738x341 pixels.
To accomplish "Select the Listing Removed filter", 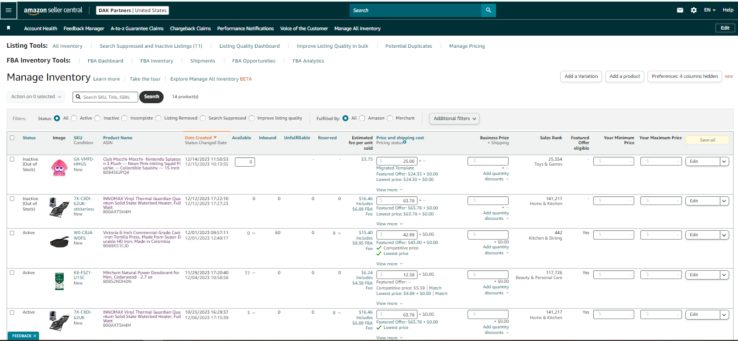I will pyautogui.click(x=159, y=118).
